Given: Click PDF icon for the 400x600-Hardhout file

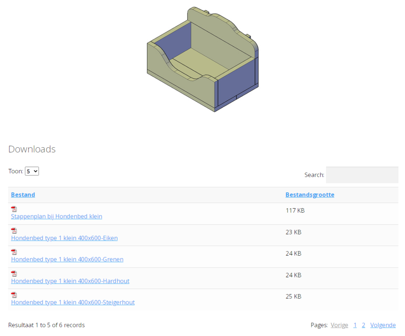Looking at the screenshot, I should click(14, 273).
